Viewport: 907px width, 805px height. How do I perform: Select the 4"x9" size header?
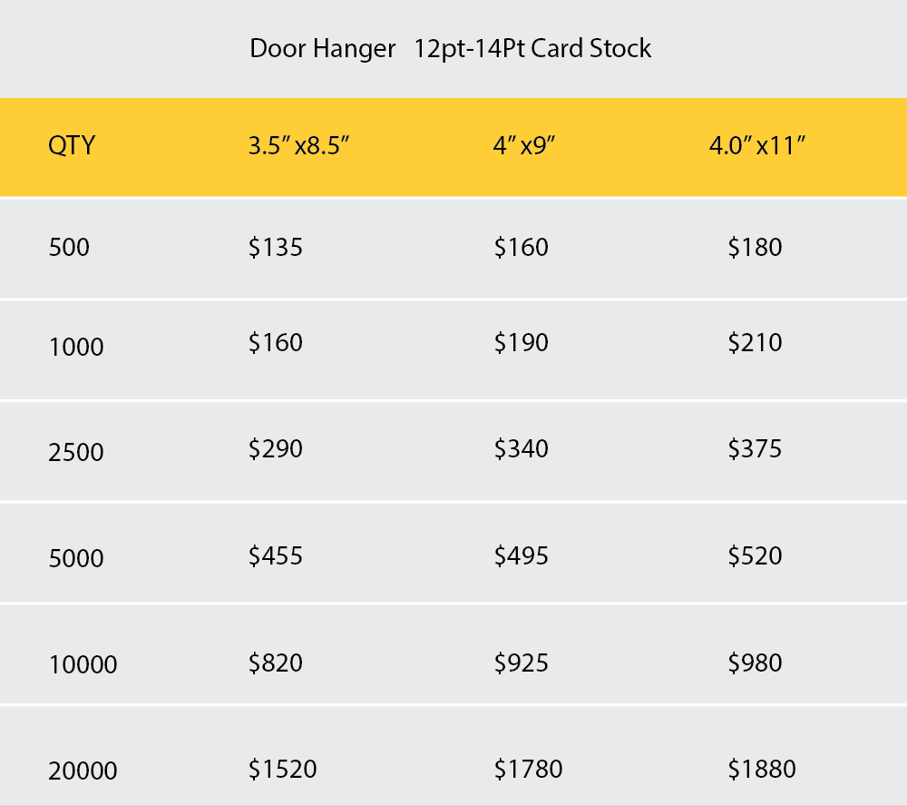(524, 145)
